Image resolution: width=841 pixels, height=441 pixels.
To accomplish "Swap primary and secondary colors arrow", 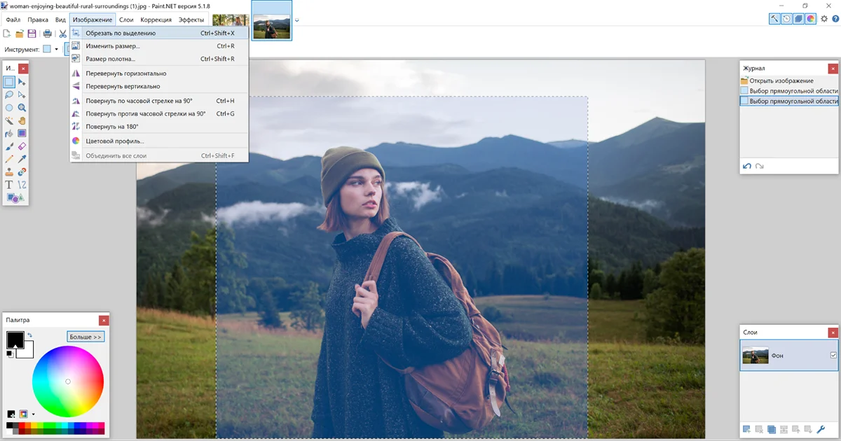I will (x=30, y=335).
